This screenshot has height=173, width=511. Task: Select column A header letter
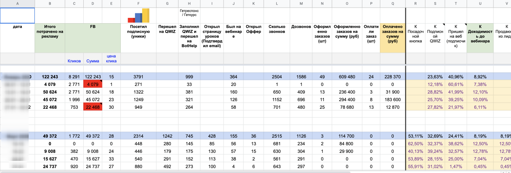pyautogui.click(x=17, y=3)
